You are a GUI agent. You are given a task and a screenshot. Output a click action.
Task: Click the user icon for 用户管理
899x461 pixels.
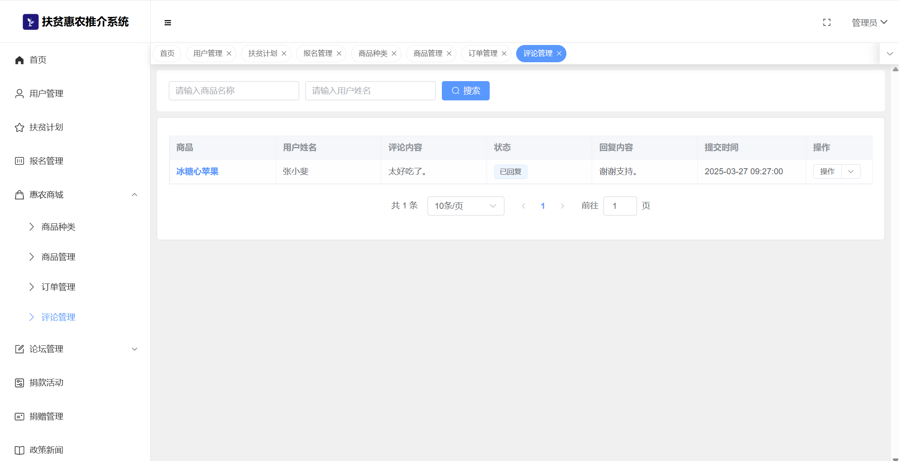[19, 94]
